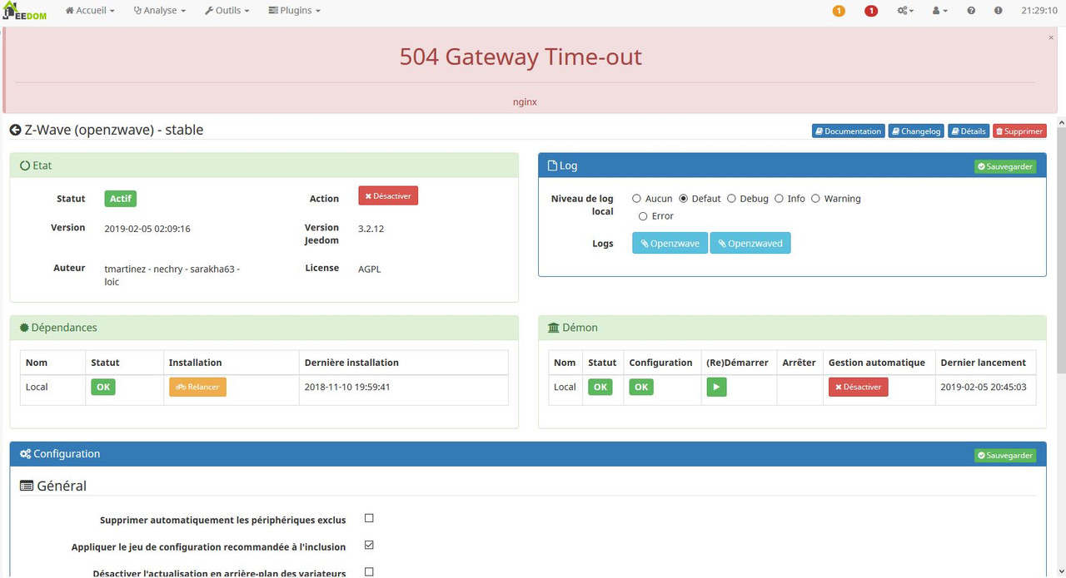Open the Changelog
Viewport: 1066px width, 578px height.
pos(915,131)
